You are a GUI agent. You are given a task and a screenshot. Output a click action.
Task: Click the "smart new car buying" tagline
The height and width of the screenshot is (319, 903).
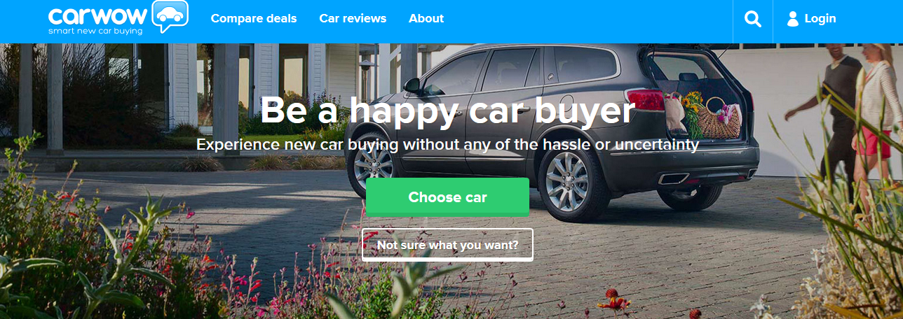[95, 31]
